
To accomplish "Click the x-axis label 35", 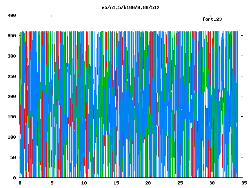I will click(x=244, y=183).
